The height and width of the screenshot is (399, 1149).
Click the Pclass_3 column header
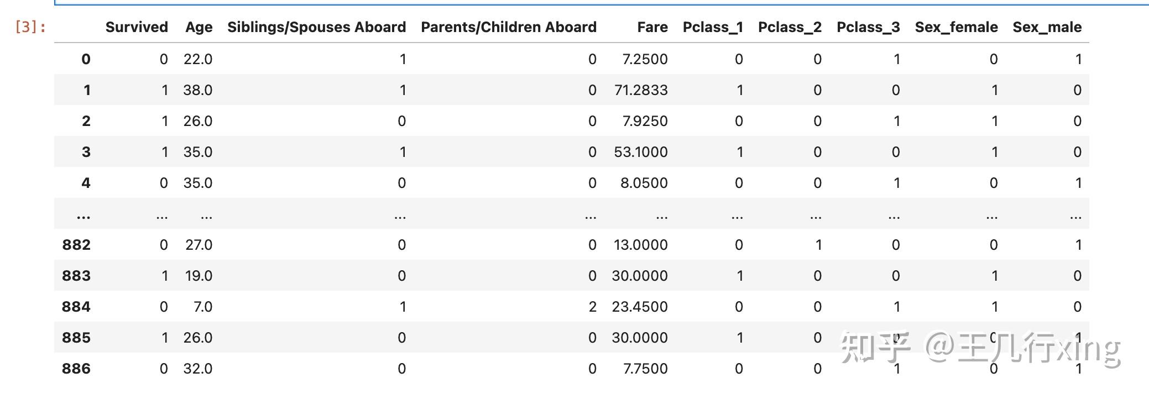tap(868, 27)
